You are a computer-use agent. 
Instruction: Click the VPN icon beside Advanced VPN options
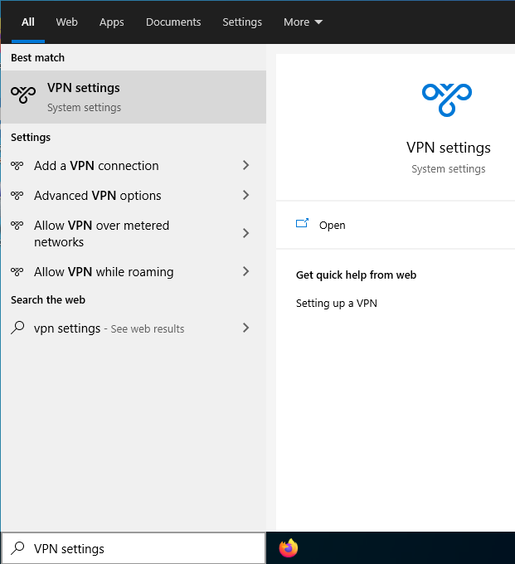click(17, 195)
